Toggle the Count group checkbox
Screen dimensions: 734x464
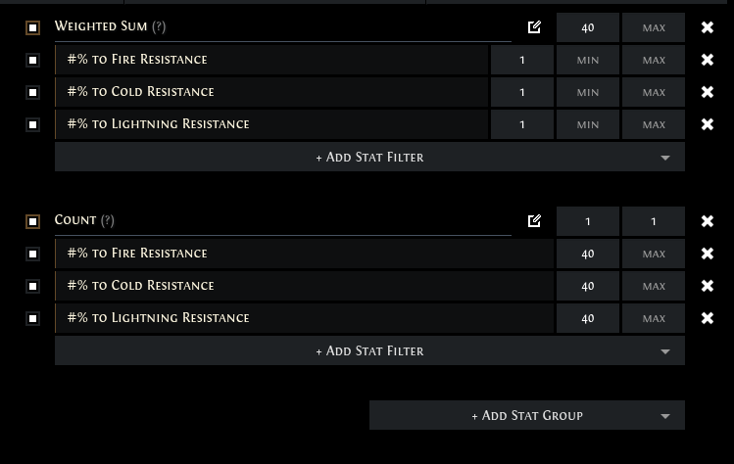point(32,221)
